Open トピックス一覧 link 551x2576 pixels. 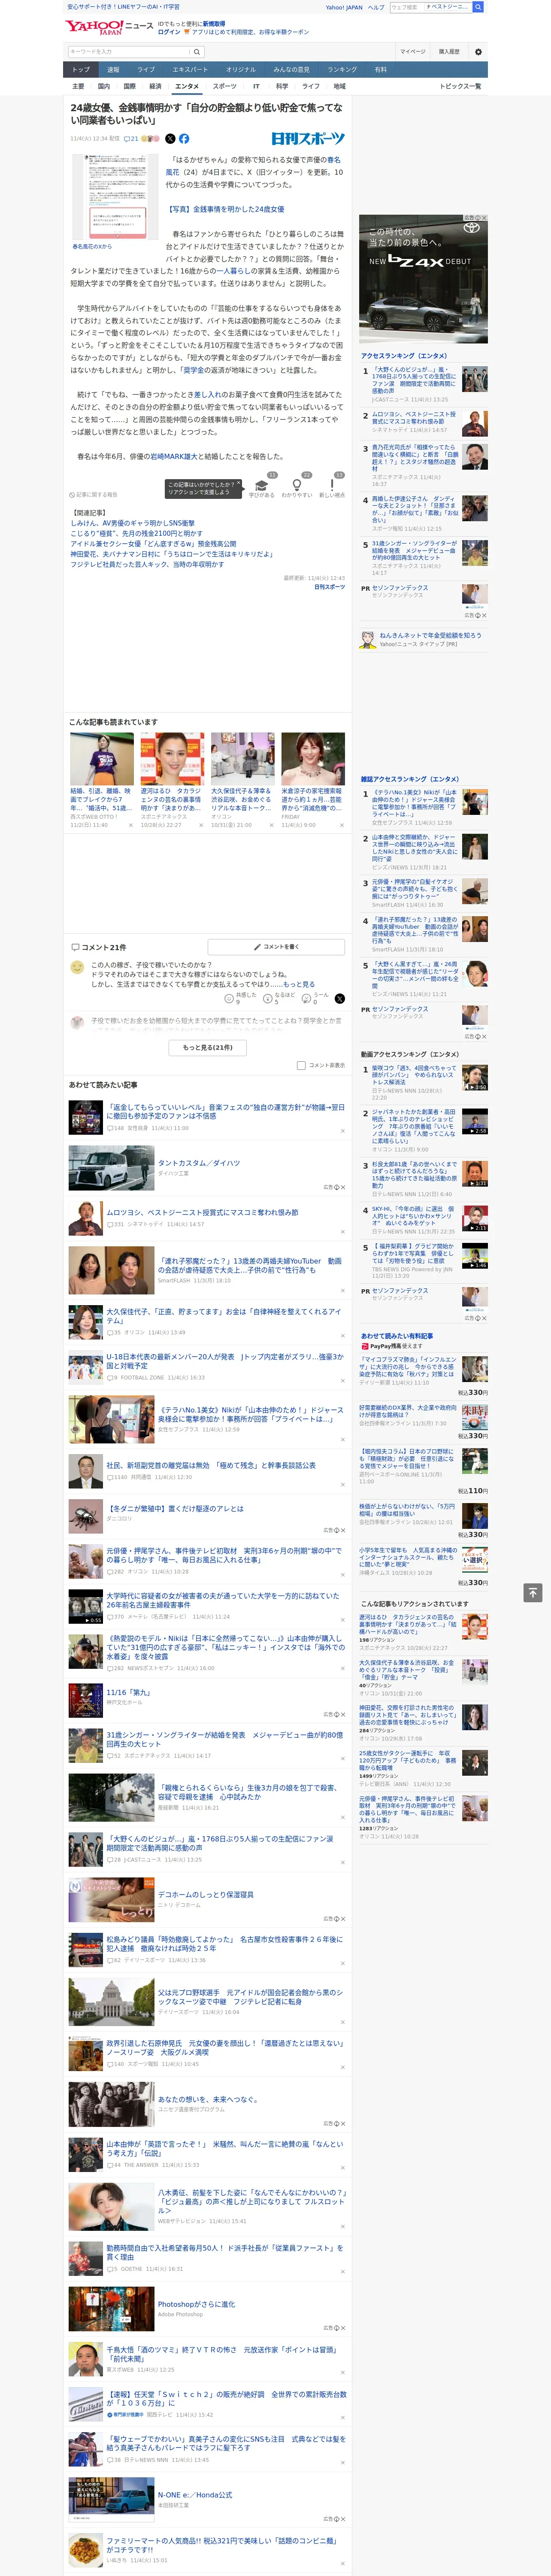[x=460, y=86]
